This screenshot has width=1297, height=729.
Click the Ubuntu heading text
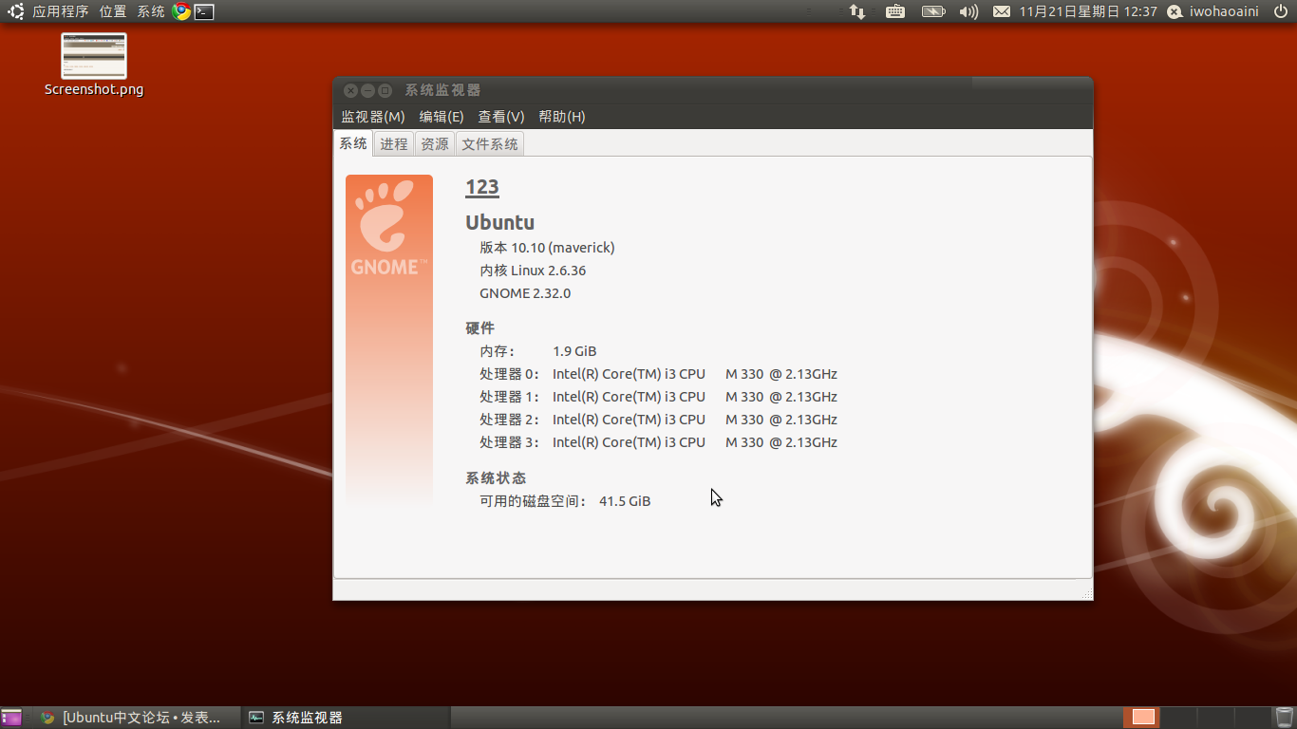500,223
